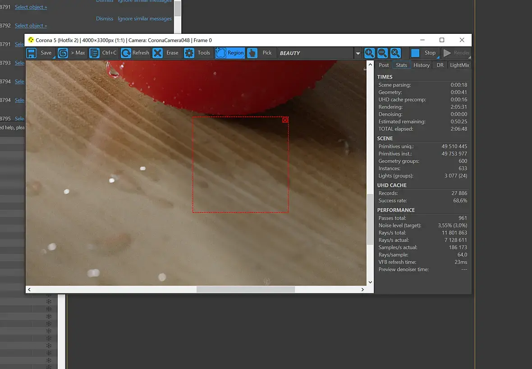The height and width of the screenshot is (369, 532).
Task: Click the Ctrl+C copy document icon
Action: click(x=94, y=53)
